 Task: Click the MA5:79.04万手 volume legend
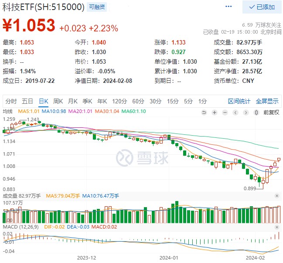63,196
